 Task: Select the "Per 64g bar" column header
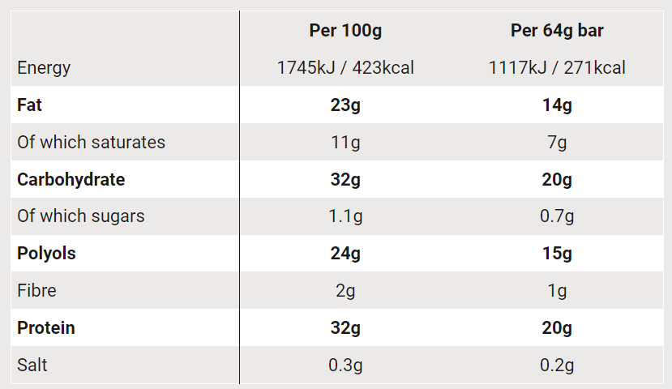click(x=557, y=31)
